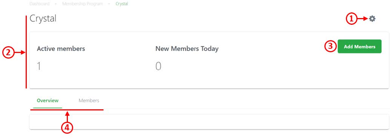The image size is (390, 139).
Task: Click the empty panel below the tabs
Action: point(209,122)
